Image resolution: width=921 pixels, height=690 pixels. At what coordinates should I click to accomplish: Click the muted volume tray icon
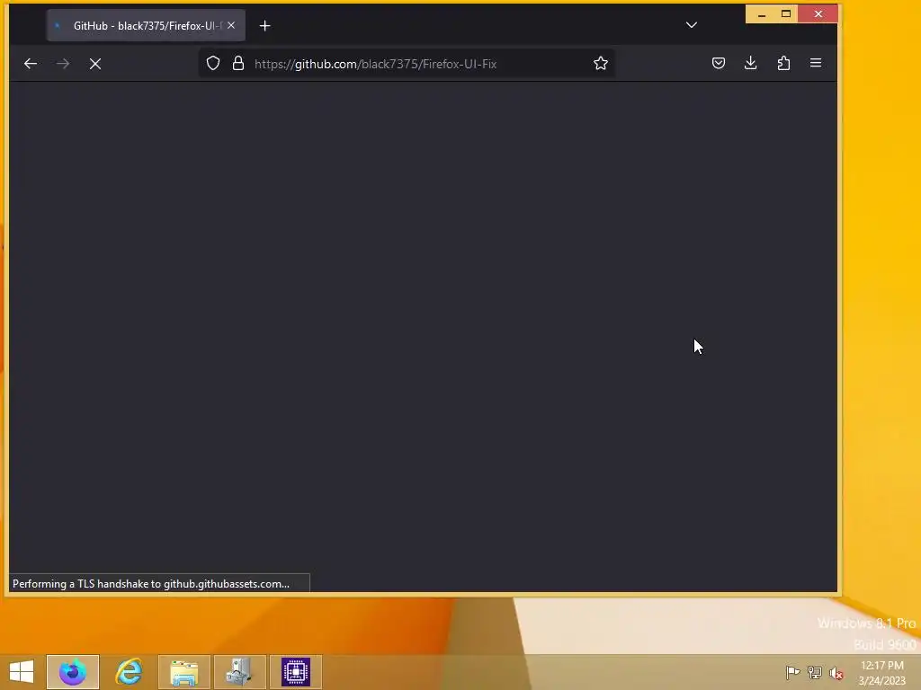pos(836,672)
